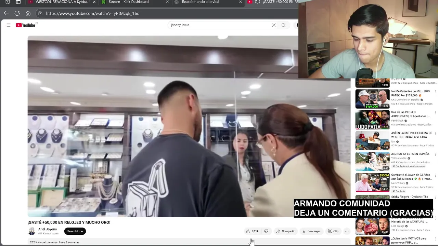Image resolution: width=438 pixels, height=246 pixels.
Task: Open ALONSO YA ESTA EN ESPAÑA thumbnail
Action: click(x=372, y=161)
